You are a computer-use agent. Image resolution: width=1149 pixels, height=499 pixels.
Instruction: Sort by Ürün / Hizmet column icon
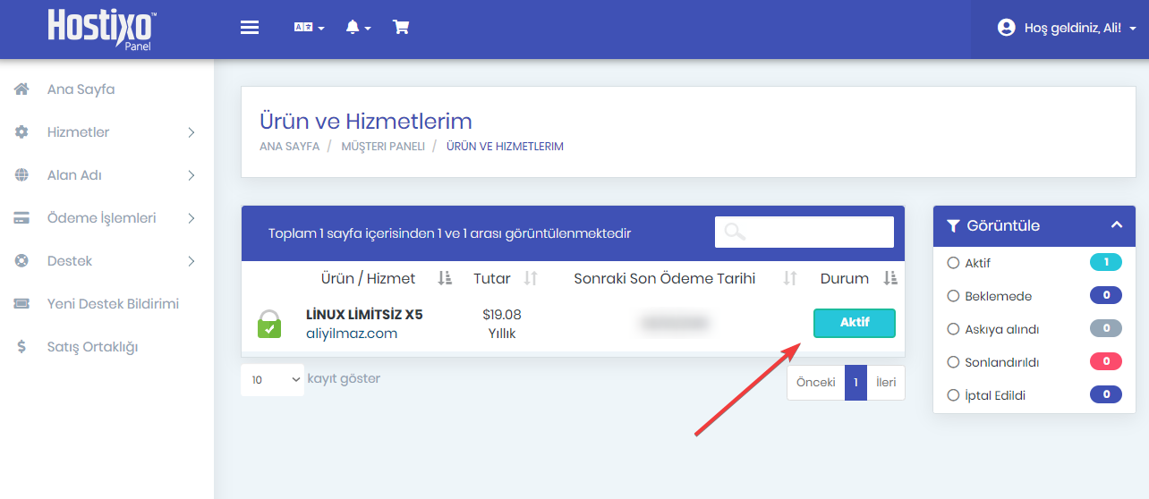(444, 278)
